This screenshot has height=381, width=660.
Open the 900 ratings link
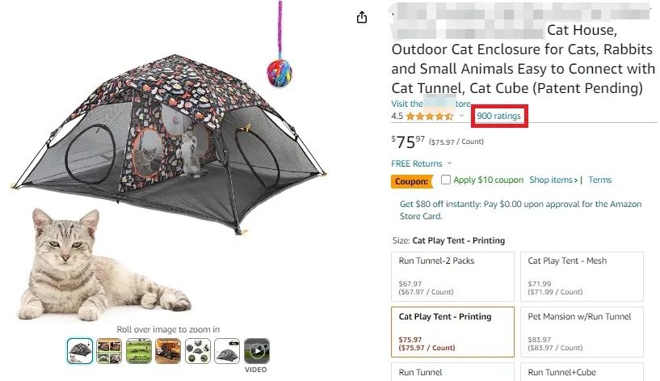[x=498, y=116]
